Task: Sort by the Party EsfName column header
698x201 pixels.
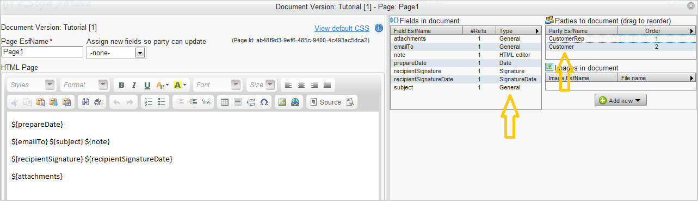Action: [582, 31]
